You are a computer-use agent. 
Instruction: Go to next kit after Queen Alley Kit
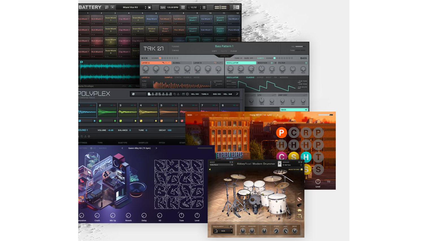[x=156, y=148]
